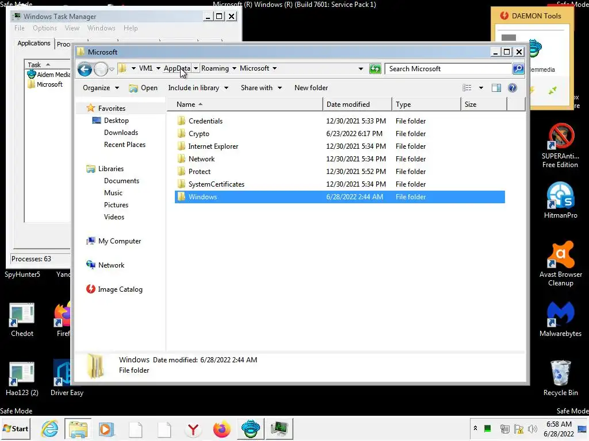The image size is (589, 441).
Task: Navigate to AppData in breadcrumb
Action: click(177, 68)
